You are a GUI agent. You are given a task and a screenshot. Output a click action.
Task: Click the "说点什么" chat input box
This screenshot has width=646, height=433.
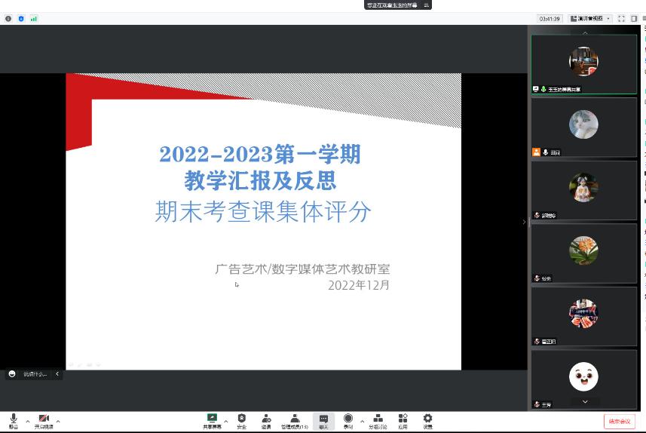pyautogui.click(x=35, y=373)
